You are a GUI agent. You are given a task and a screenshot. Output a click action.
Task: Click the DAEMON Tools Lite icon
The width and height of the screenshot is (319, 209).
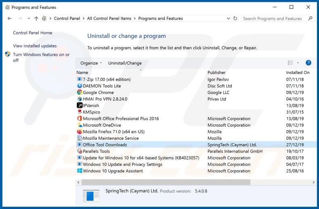(x=80, y=86)
